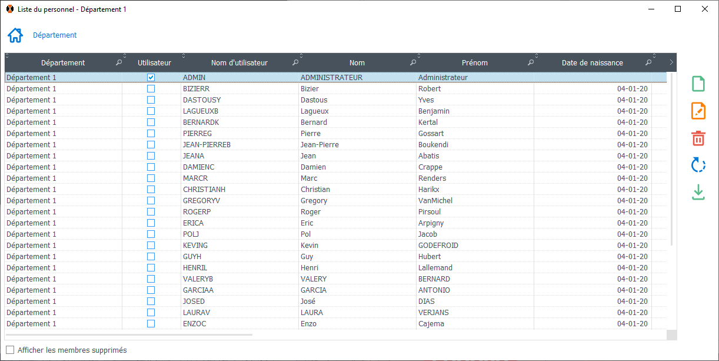The image size is (719, 361).
Task: Click search magnifier in Nom column header
Action: pos(413,62)
